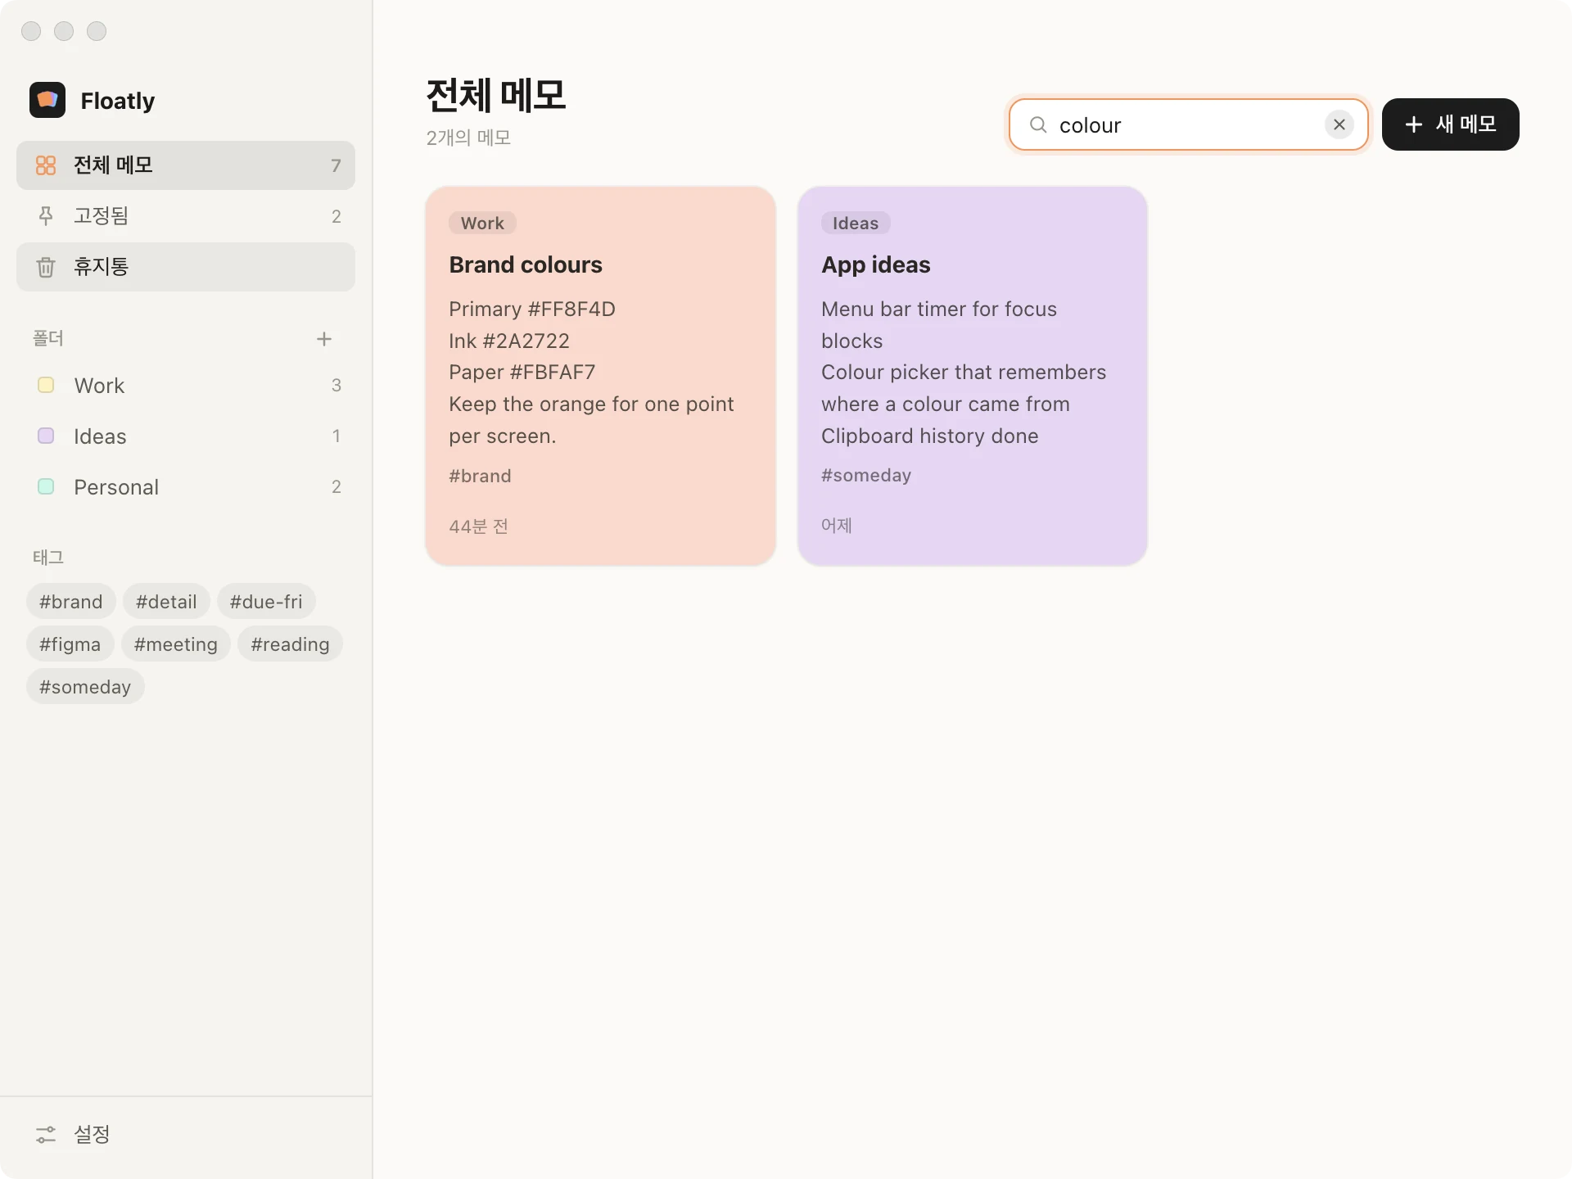Filter by the #brand sidebar tag
The height and width of the screenshot is (1179, 1572).
coord(71,602)
